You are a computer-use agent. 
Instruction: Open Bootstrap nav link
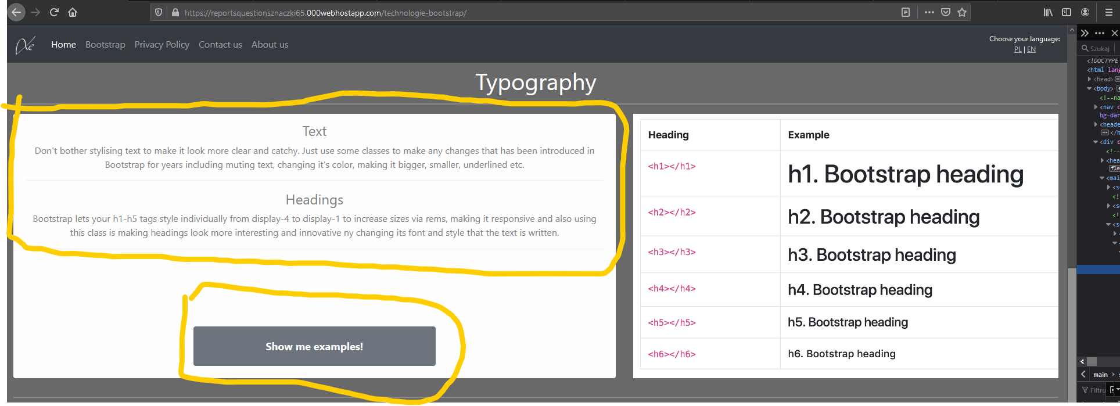(x=105, y=45)
